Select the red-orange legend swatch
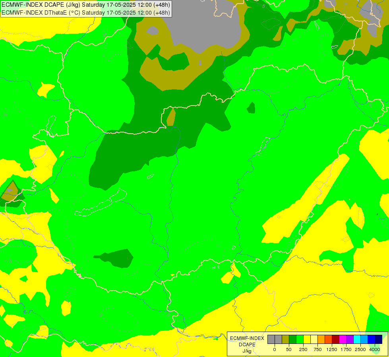This screenshot has width=389, height=357. (329, 339)
